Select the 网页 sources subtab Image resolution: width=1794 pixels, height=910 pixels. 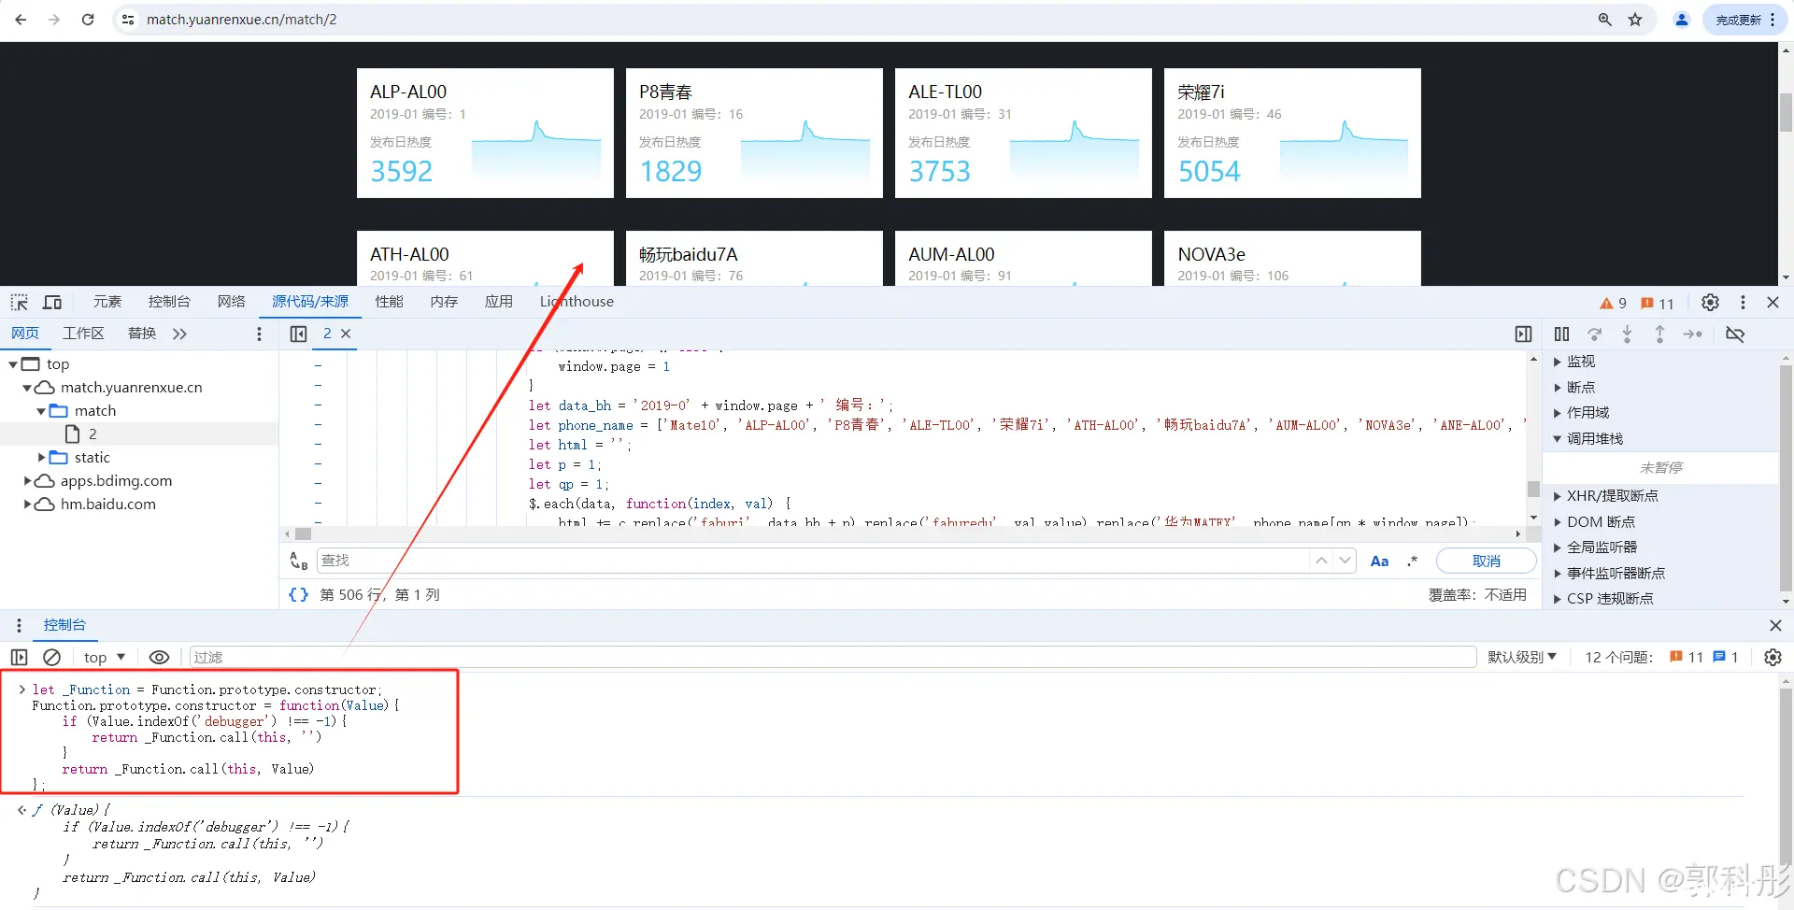[25, 334]
